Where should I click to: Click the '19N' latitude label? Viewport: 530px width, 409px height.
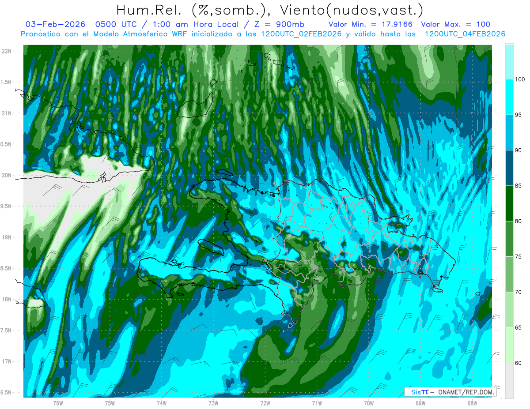pyautogui.click(x=8, y=237)
